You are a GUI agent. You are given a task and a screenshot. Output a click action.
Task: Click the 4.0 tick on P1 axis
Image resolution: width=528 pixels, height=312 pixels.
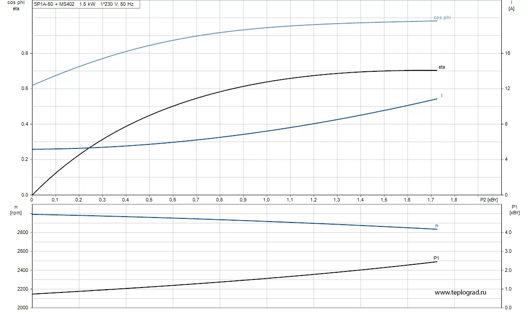click(x=508, y=233)
